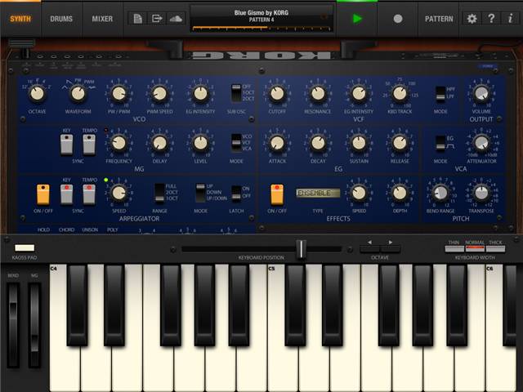The height and width of the screenshot is (392, 523).
Task: Open help question mark icon
Action: click(491, 19)
